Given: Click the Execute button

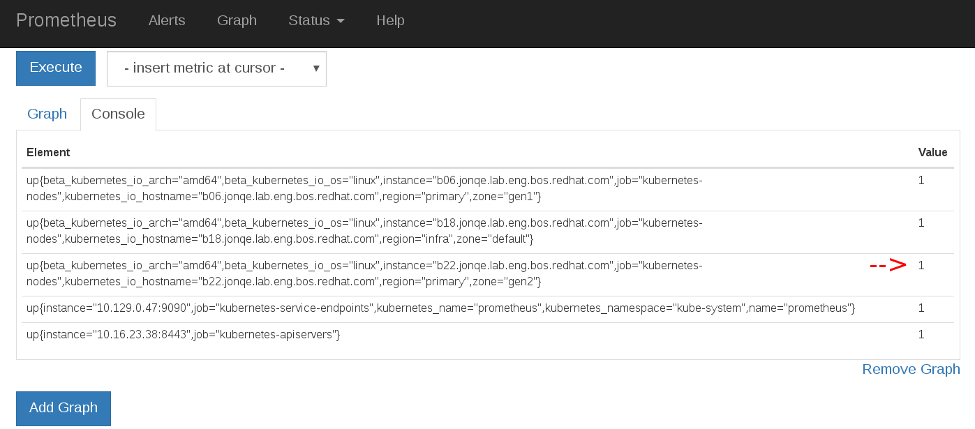Looking at the screenshot, I should point(56,68).
